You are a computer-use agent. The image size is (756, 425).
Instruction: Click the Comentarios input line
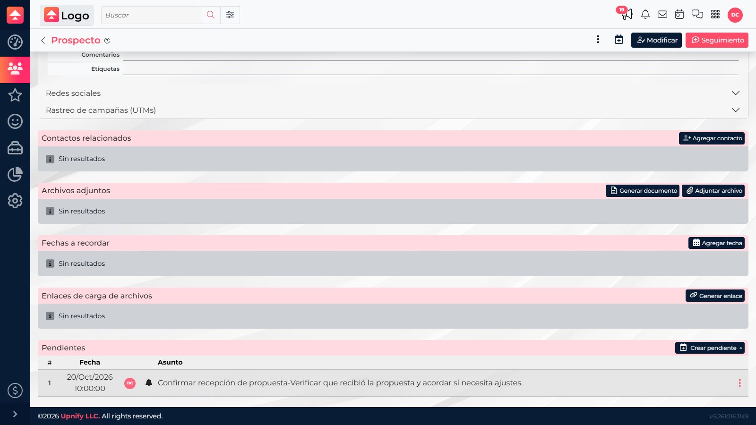(431, 55)
